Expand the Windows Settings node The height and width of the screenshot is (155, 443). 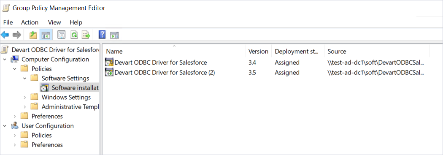tap(25, 97)
